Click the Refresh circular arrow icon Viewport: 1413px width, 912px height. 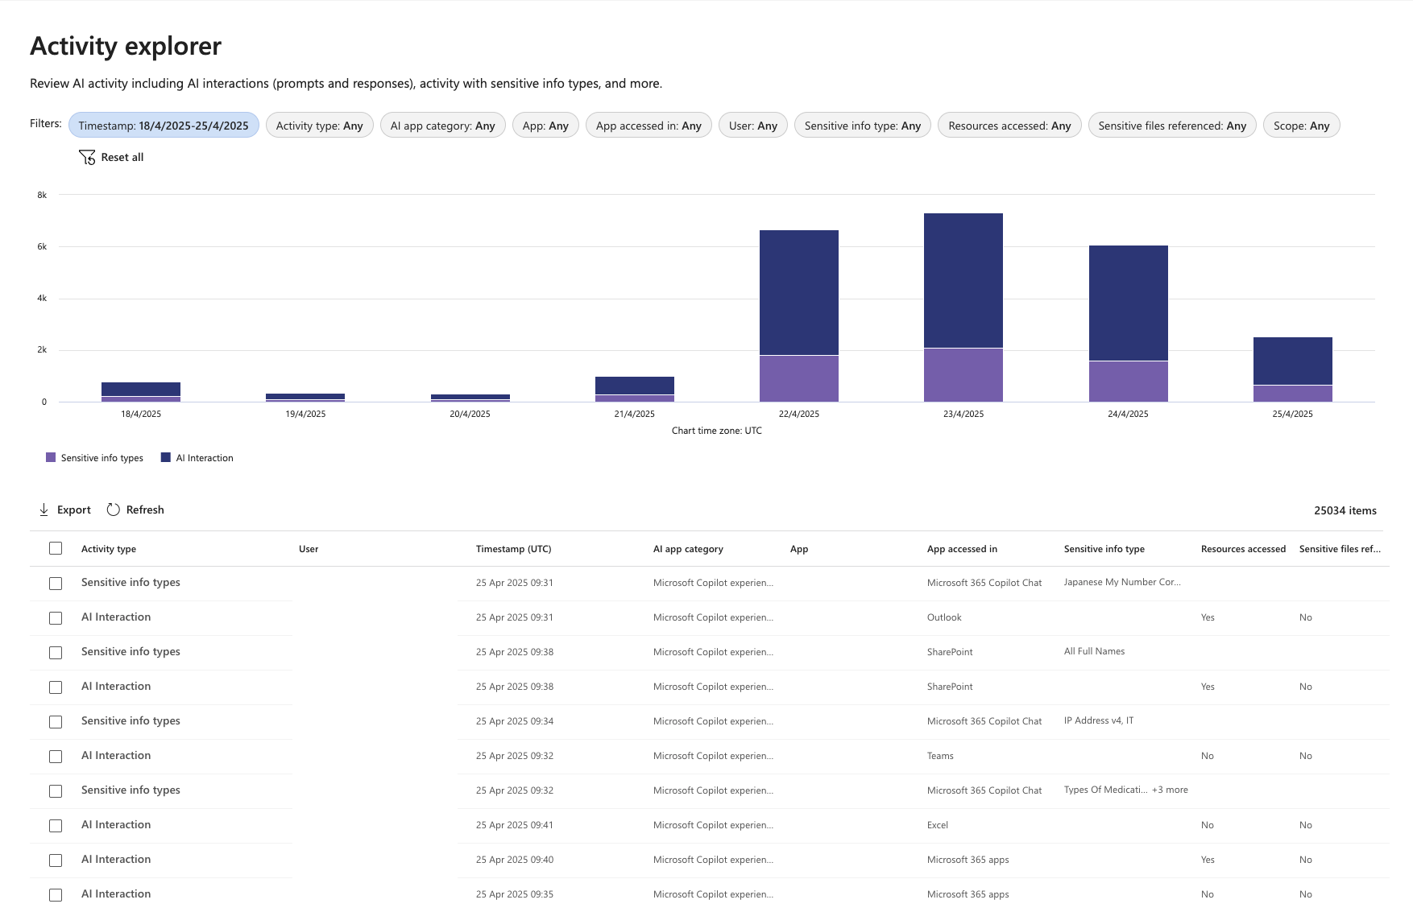[114, 510]
